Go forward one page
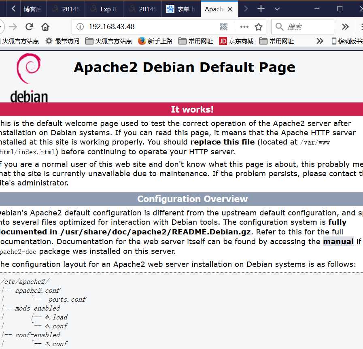Screen dimensions: 363x349 pos(13,27)
